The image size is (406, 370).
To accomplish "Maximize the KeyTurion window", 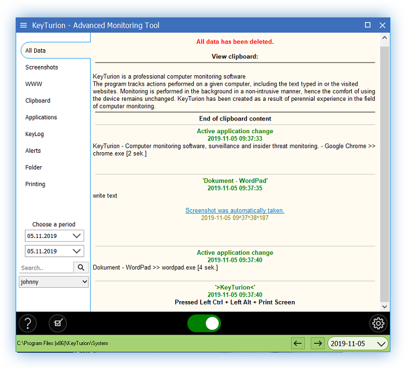I will 367,25.
